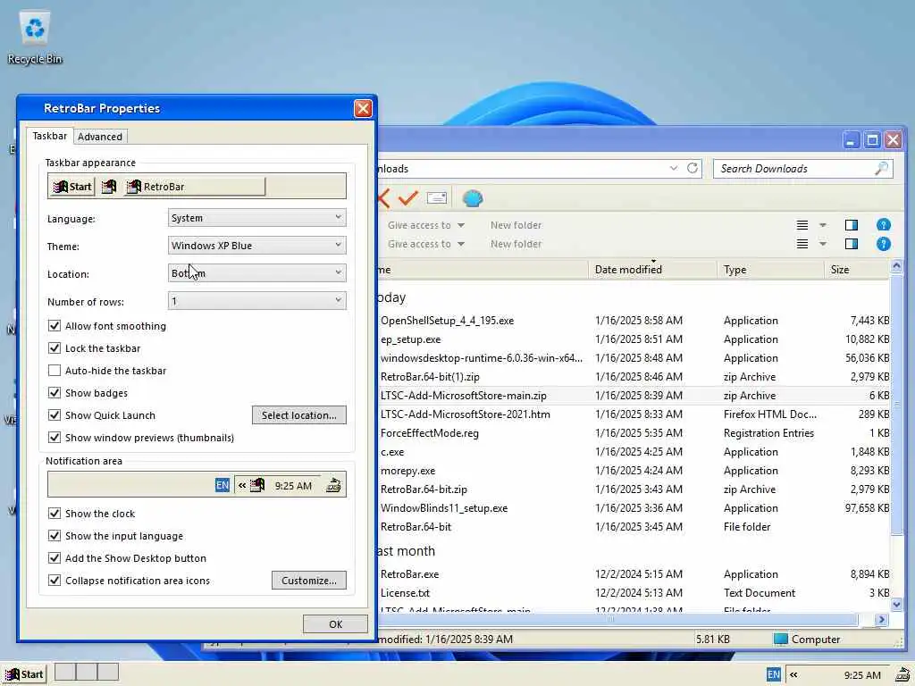Click the EN language indicator in bottom taskbar

tap(773, 674)
